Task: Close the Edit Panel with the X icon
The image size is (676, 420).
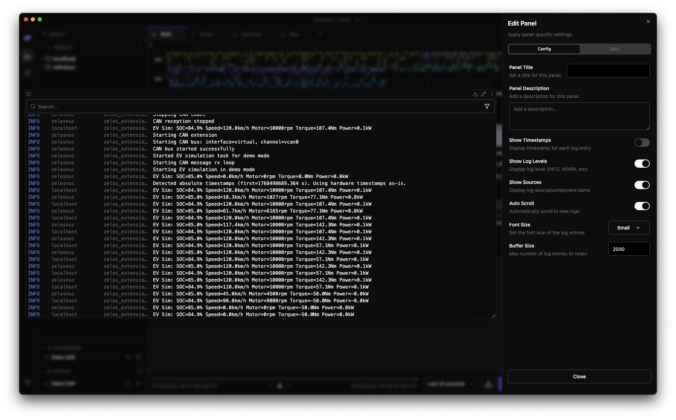Action: (x=648, y=21)
